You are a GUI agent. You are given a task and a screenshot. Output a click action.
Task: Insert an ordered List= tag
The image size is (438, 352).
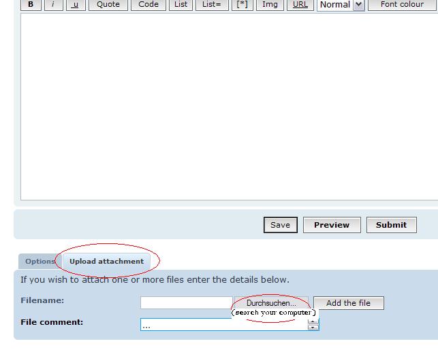click(x=212, y=5)
